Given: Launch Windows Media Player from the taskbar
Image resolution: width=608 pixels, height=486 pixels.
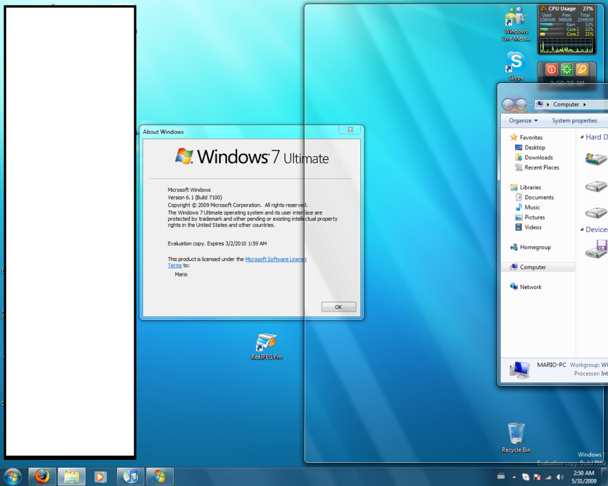Looking at the screenshot, I should pos(100,477).
